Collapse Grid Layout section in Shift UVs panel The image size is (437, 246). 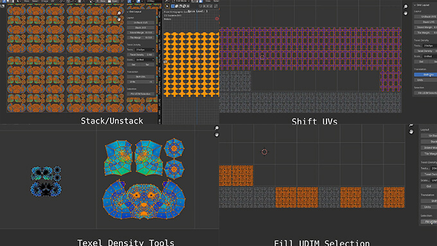(x=415, y=5)
